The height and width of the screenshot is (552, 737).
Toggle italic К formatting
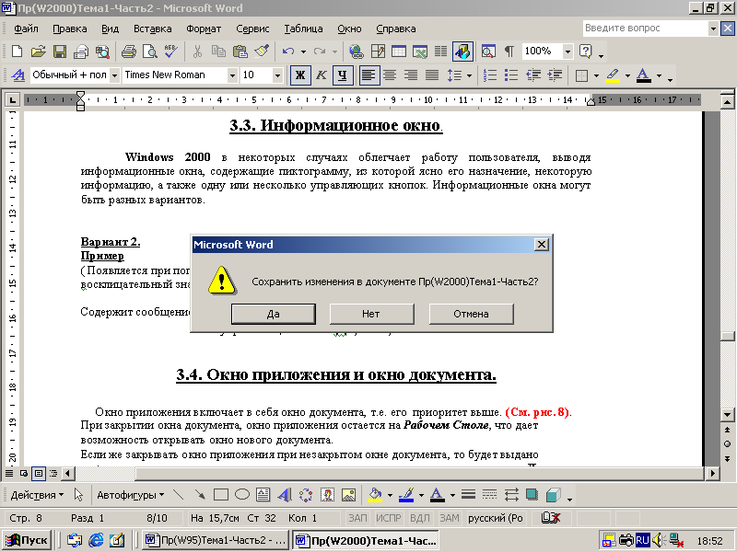point(322,75)
